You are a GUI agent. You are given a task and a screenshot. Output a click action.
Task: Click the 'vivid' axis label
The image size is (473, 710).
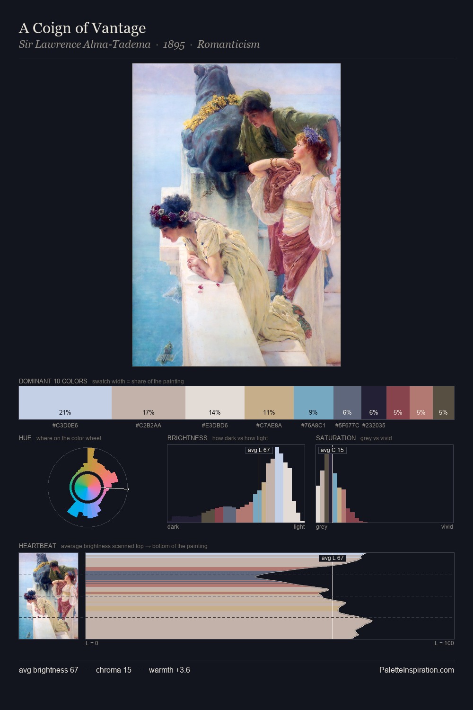[x=447, y=527]
